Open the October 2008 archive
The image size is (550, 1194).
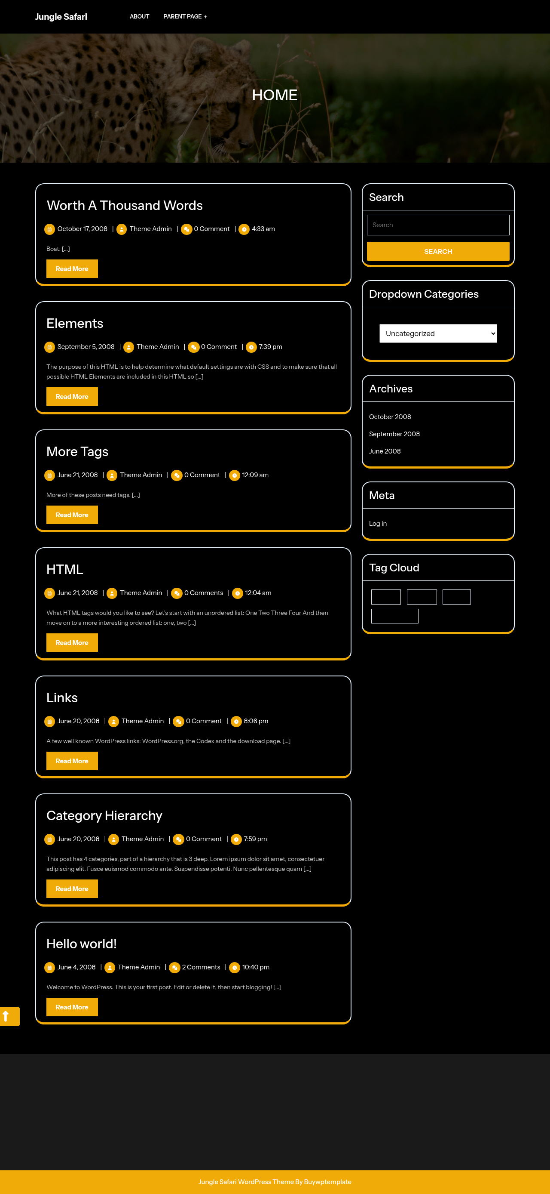[390, 417]
